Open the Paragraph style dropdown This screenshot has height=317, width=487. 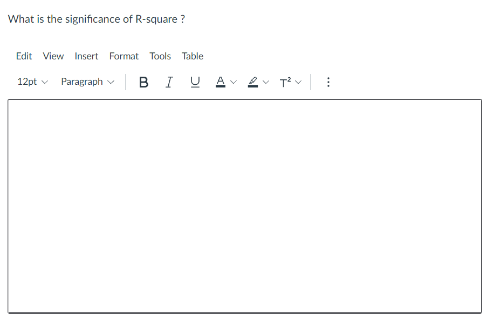87,82
